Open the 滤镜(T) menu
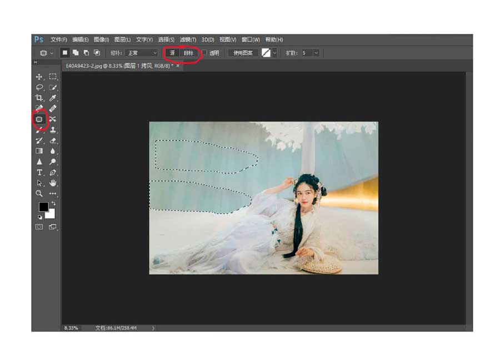Image resolution: width=500 pixels, height=343 pixels. [188, 39]
